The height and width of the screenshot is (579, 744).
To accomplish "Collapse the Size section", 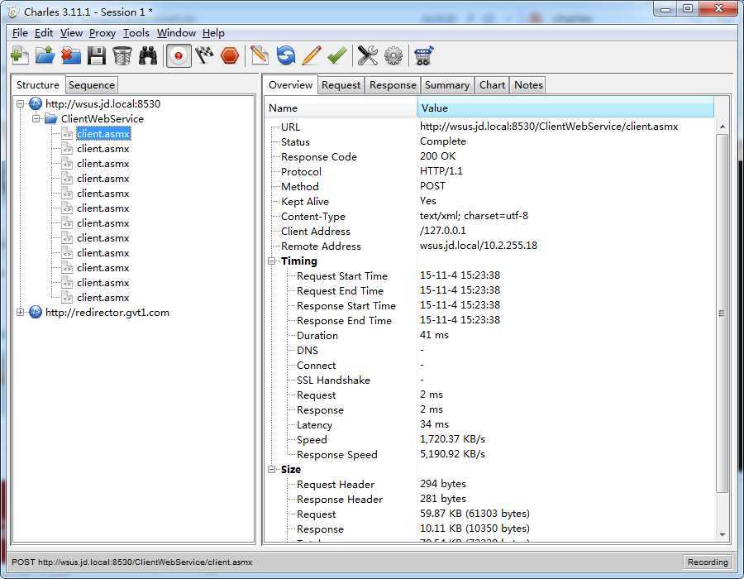I will point(272,469).
